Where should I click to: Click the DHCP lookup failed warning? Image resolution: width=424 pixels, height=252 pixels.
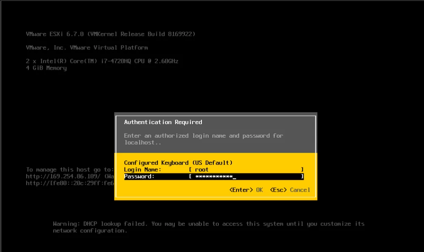[209, 227]
